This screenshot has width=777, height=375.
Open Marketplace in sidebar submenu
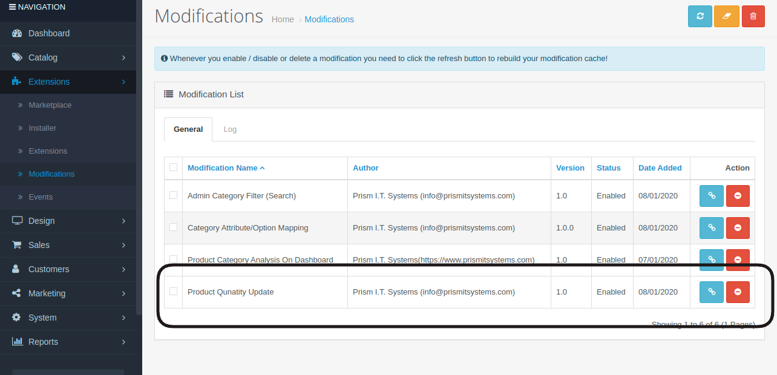(50, 105)
